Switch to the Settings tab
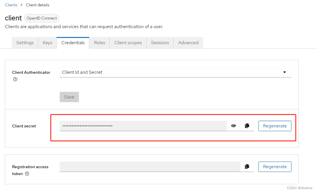The width and height of the screenshot is (317, 192). click(25, 42)
